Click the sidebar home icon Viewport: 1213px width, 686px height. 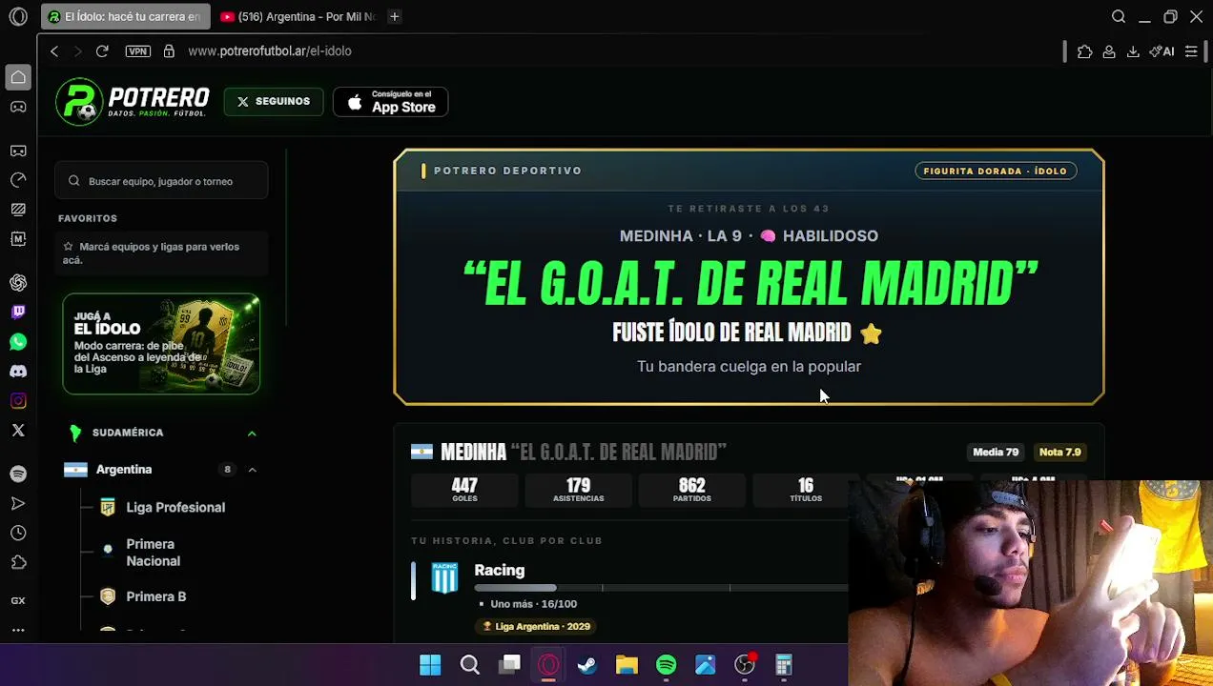18,76
